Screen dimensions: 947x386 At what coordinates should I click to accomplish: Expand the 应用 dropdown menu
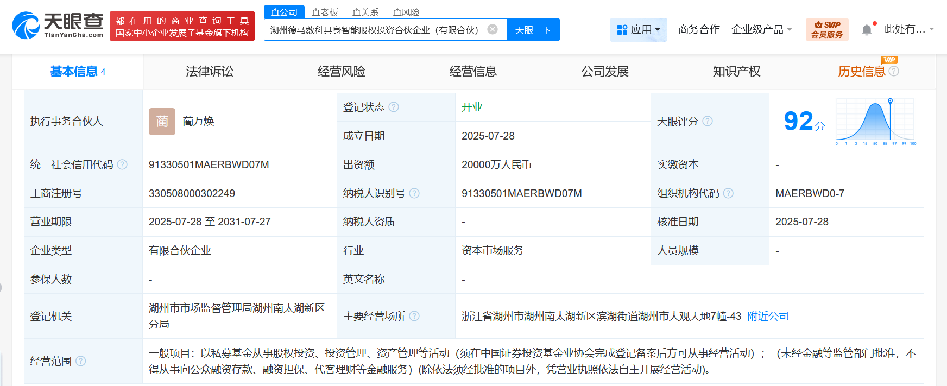pos(639,29)
